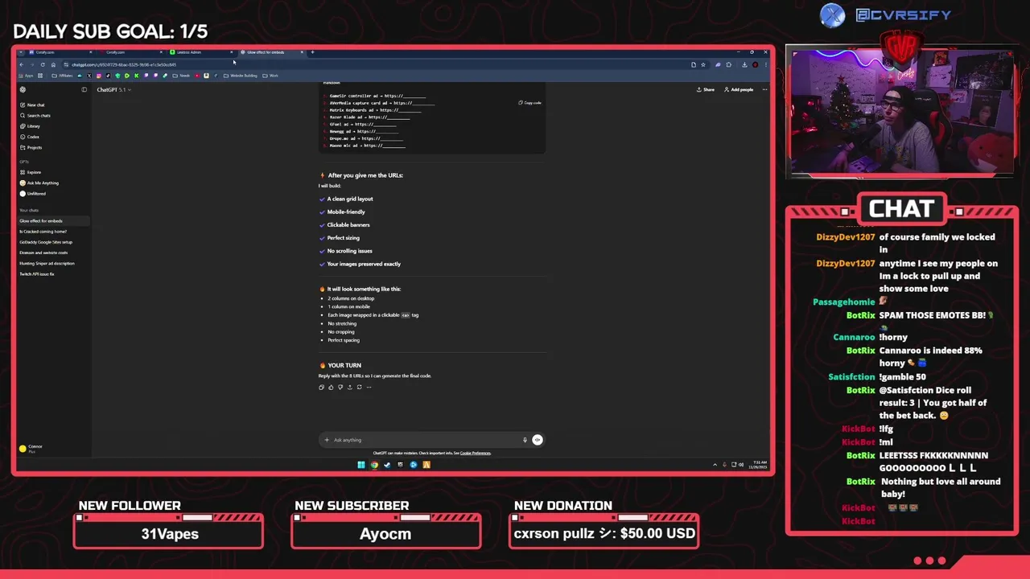Copy code from the code block
Image resolution: width=1030 pixels, height=579 pixels.
point(529,103)
